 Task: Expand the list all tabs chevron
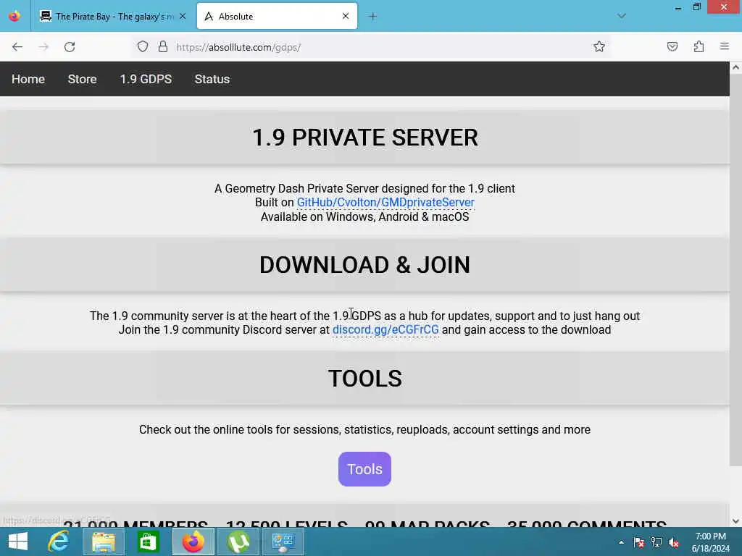(621, 16)
